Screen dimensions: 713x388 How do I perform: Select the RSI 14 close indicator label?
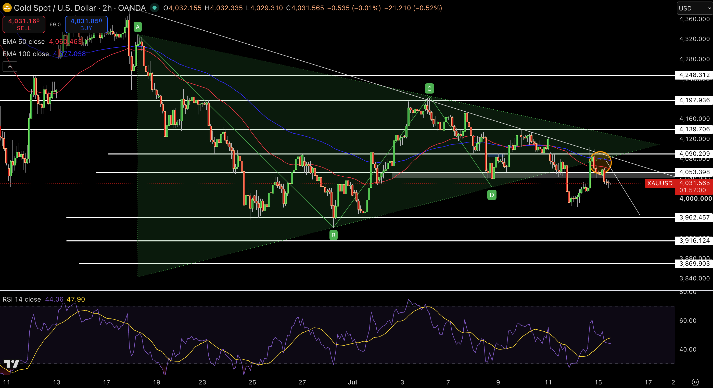[x=22, y=299]
